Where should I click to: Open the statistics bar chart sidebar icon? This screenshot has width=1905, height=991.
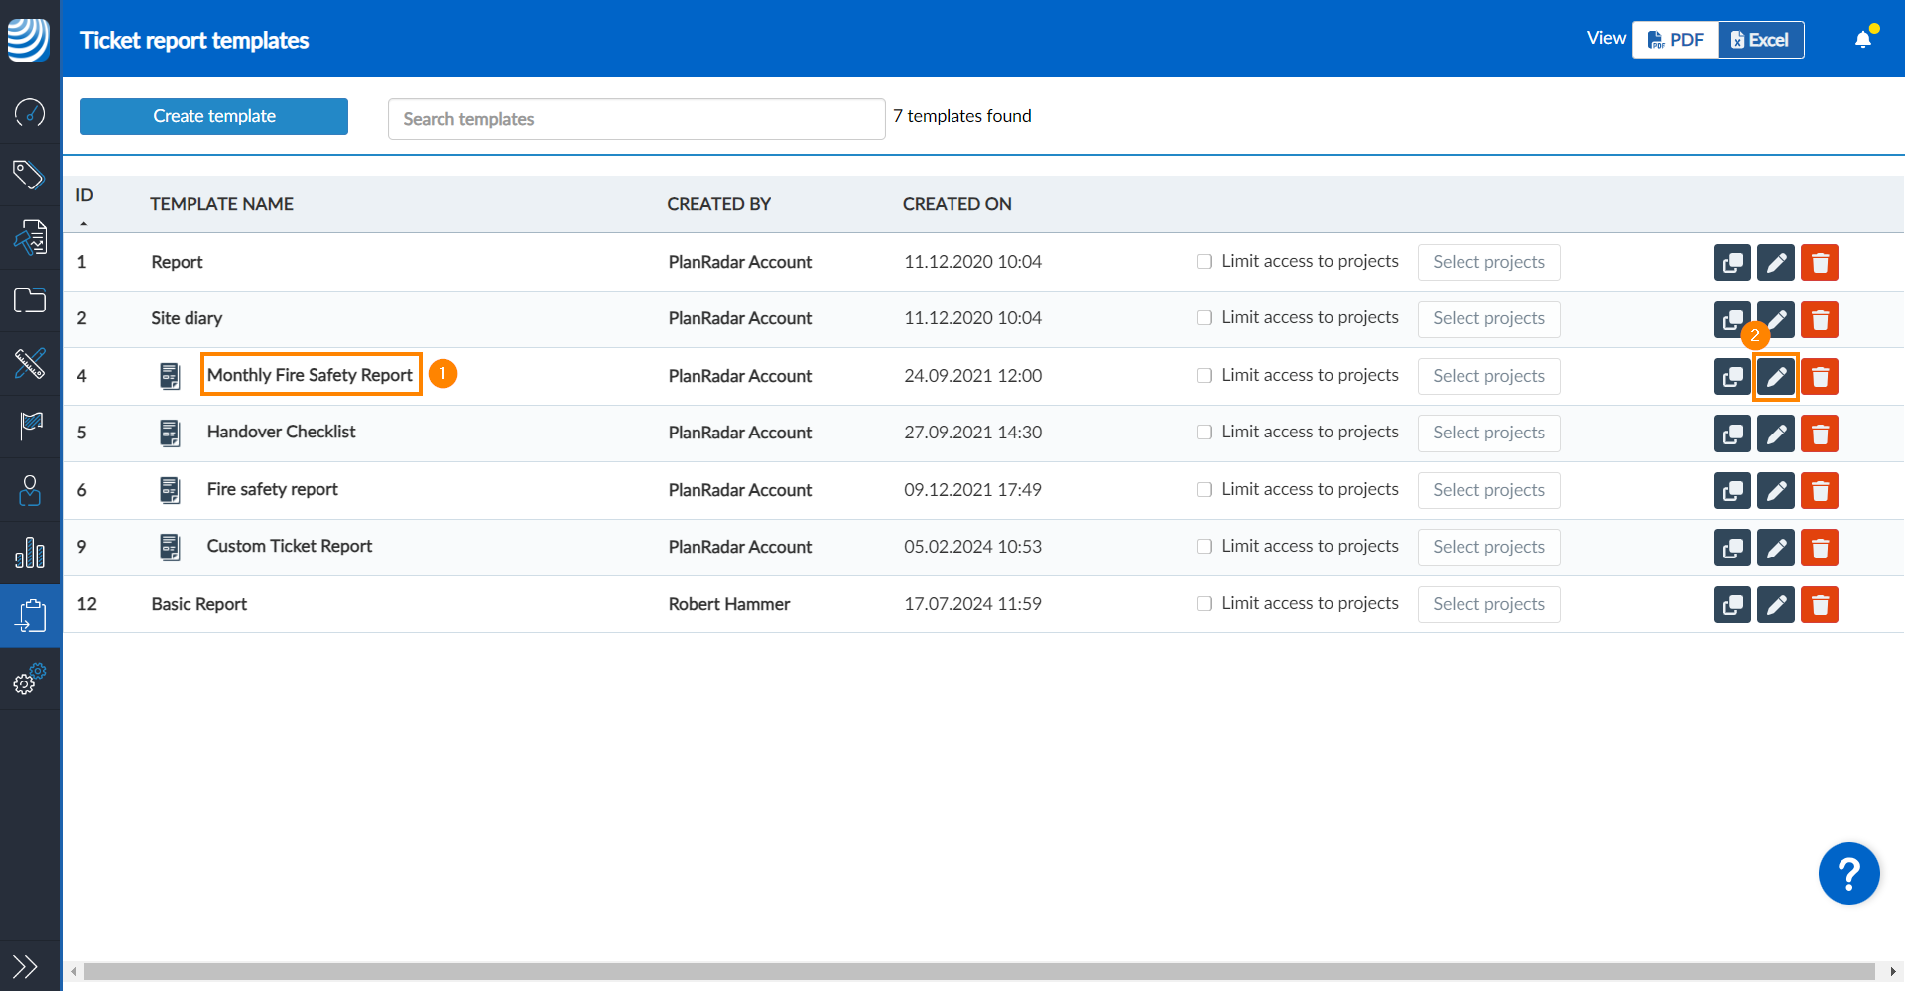30,553
